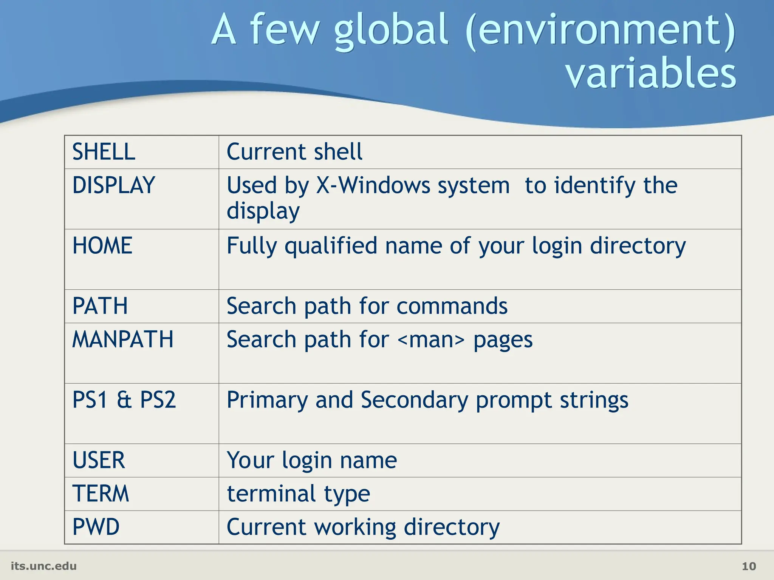774x580 pixels.
Task: Select 'Primary and Secondary prompt strings'
Action: (x=427, y=400)
